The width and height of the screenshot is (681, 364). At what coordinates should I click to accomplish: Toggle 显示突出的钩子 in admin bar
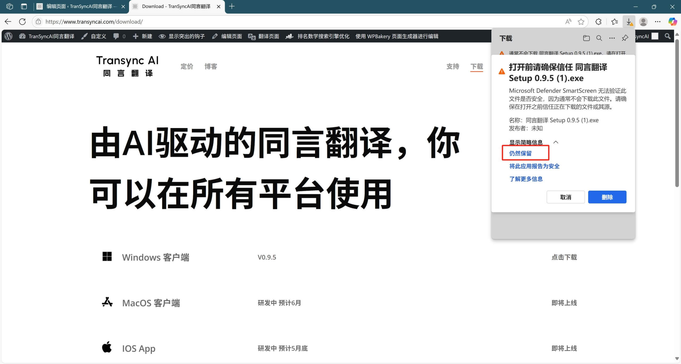(182, 36)
